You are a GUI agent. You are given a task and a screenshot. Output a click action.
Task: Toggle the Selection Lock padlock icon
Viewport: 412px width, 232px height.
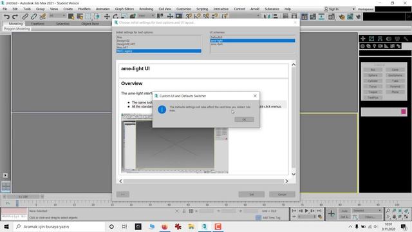click(184, 211)
